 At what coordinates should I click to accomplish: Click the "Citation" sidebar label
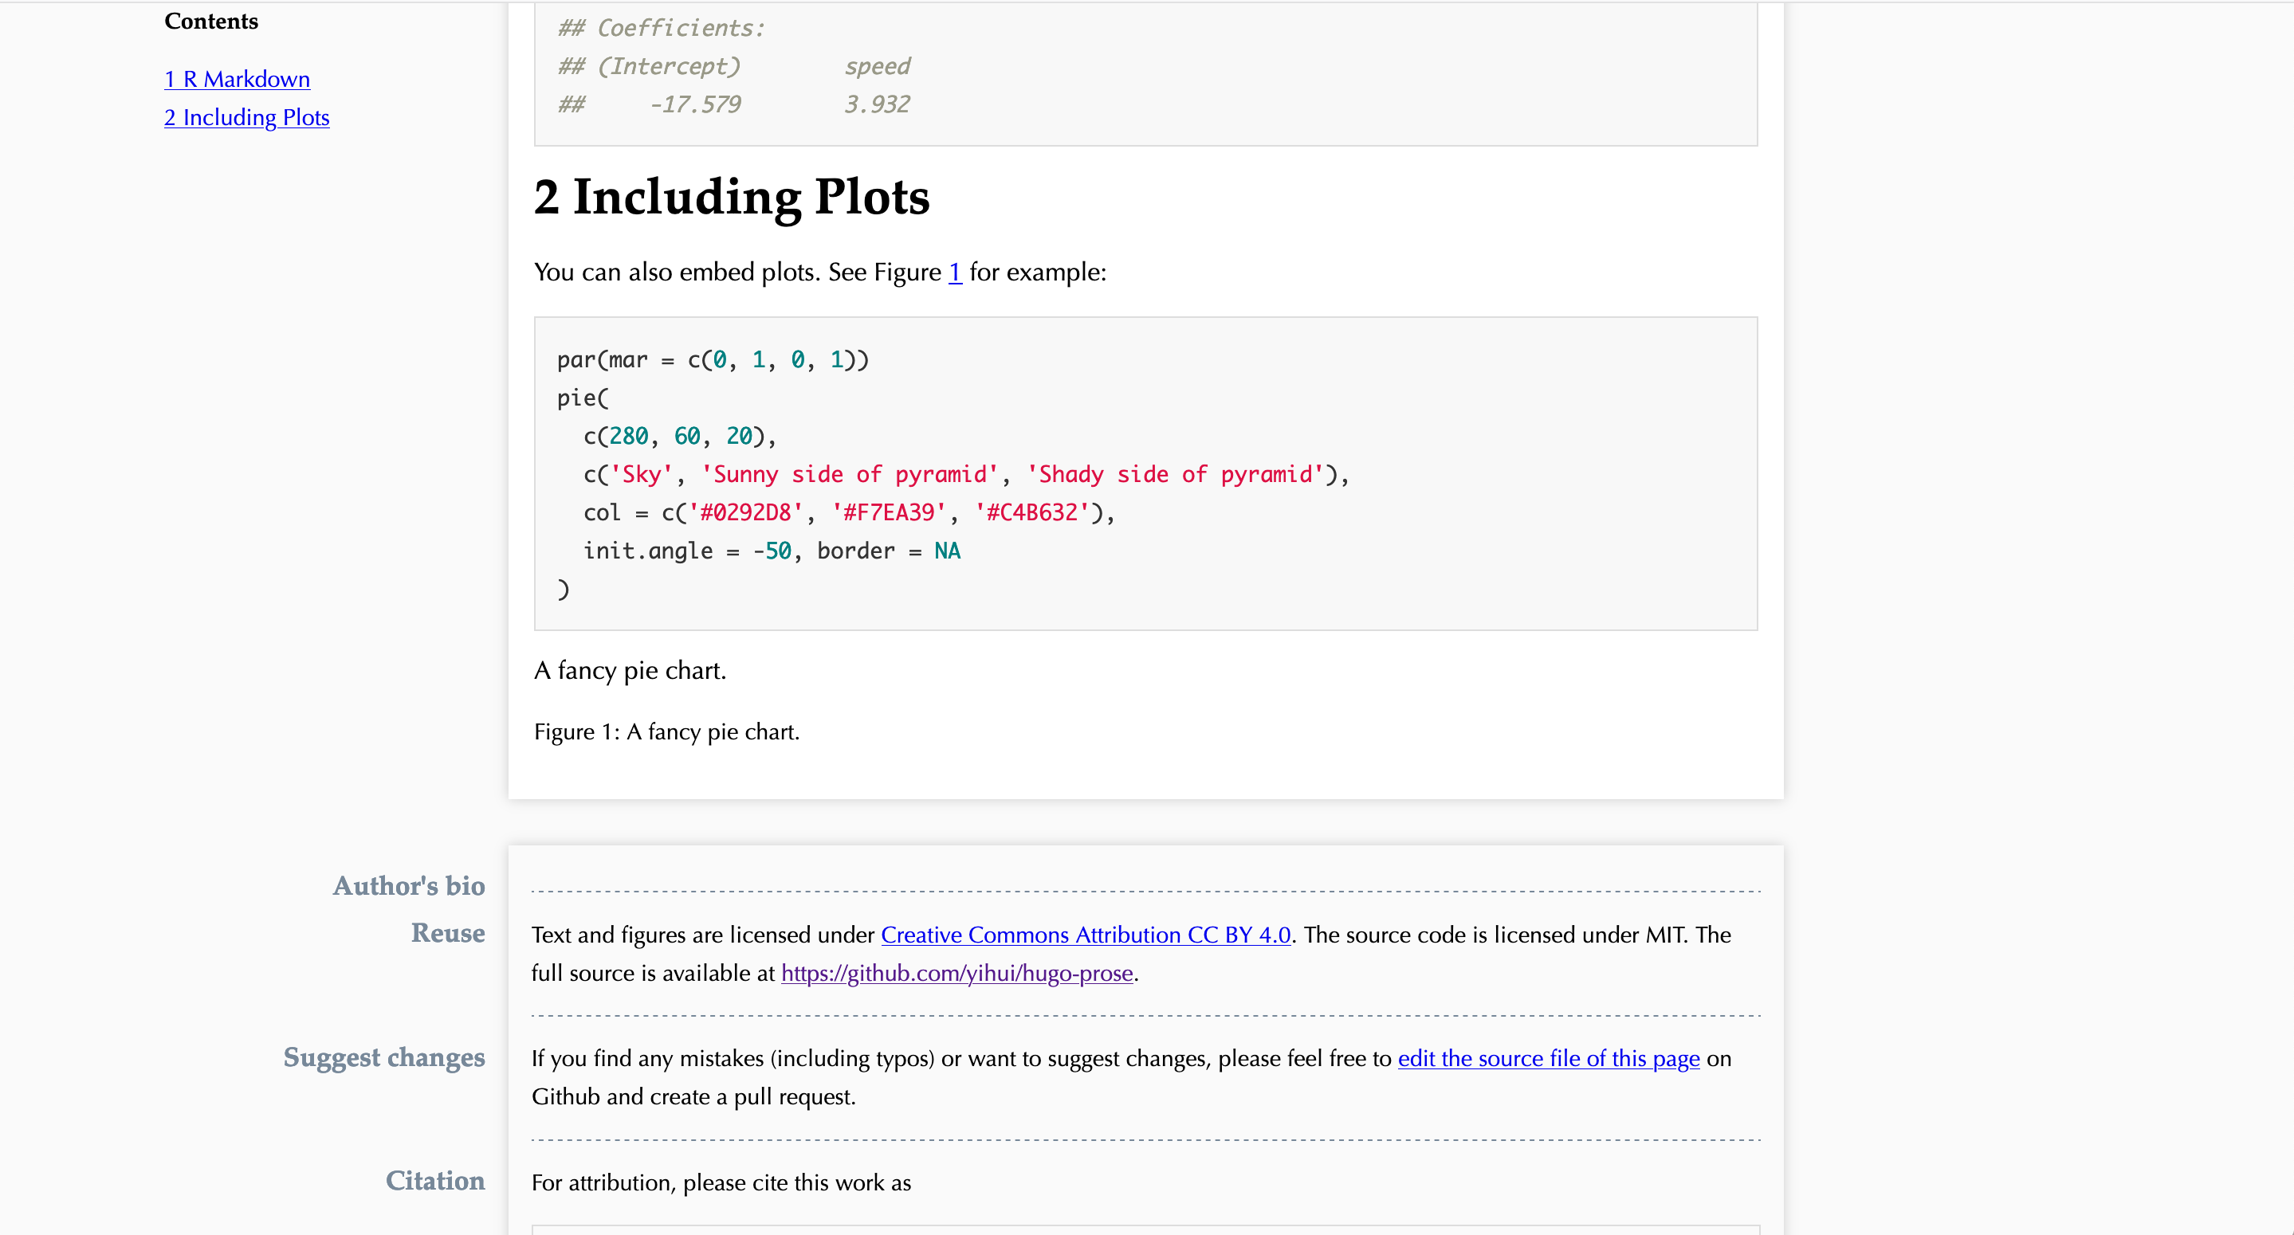pos(434,1182)
